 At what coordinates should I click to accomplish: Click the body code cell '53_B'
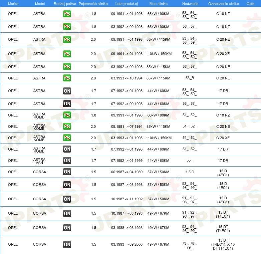click(x=190, y=78)
